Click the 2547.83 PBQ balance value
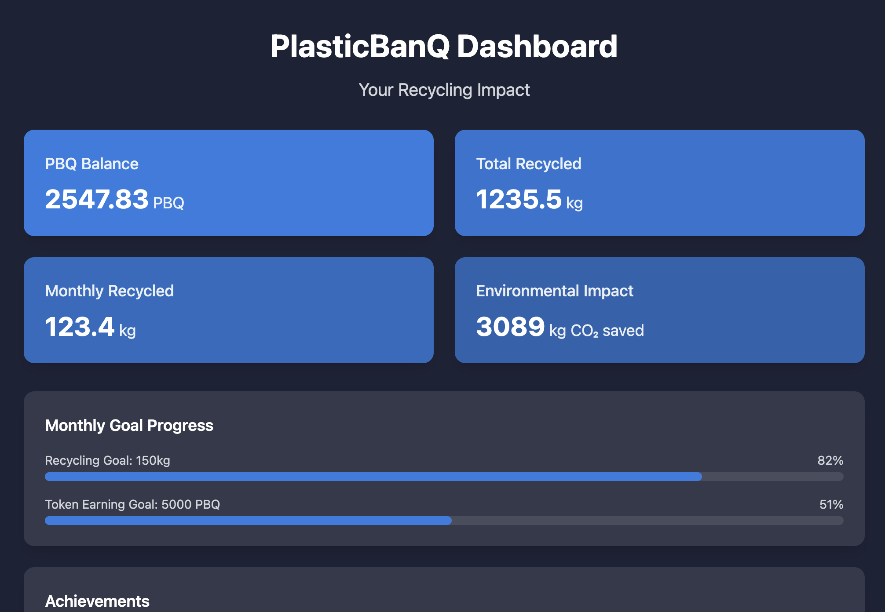This screenshot has width=885, height=612. (114, 200)
